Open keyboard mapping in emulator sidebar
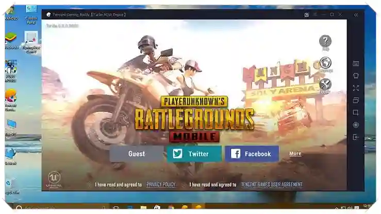This screenshot has height=214, width=381. [x=356, y=63]
